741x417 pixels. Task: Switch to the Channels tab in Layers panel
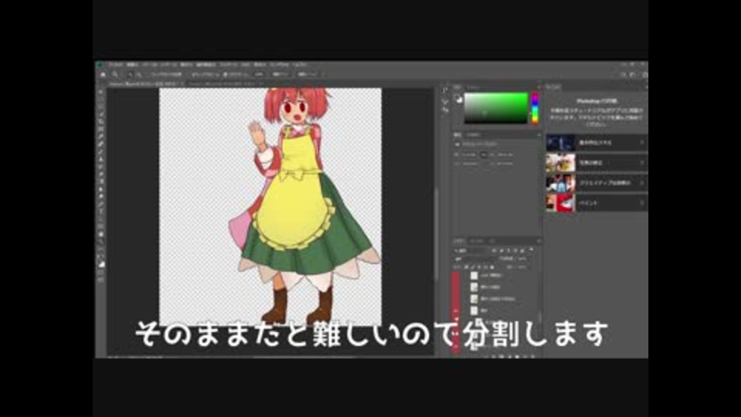[x=476, y=241]
